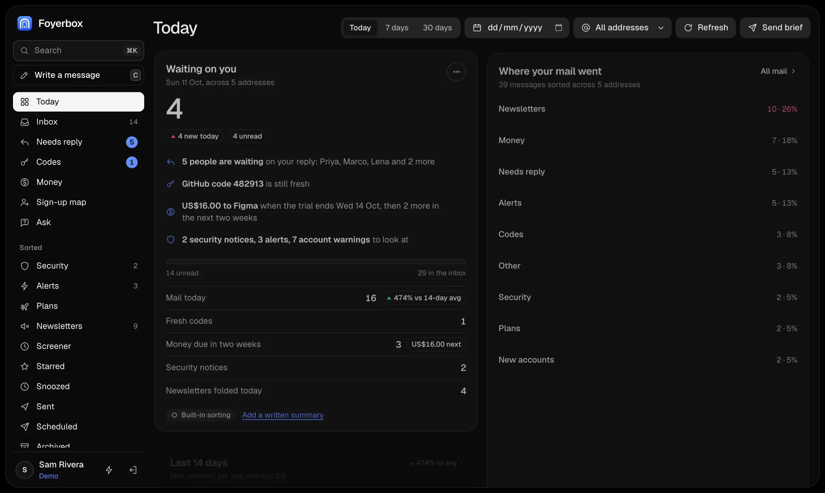Screen dimensions: 825x493
Task: Click the Newsletters 10 · 26% row
Action: 648,109
